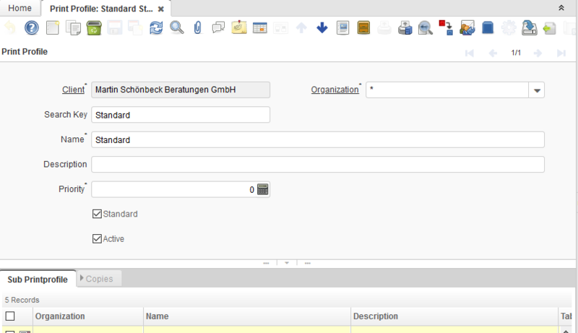Open calculator button in Priority field
The height and width of the screenshot is (333, 578).
pos(263,189)
